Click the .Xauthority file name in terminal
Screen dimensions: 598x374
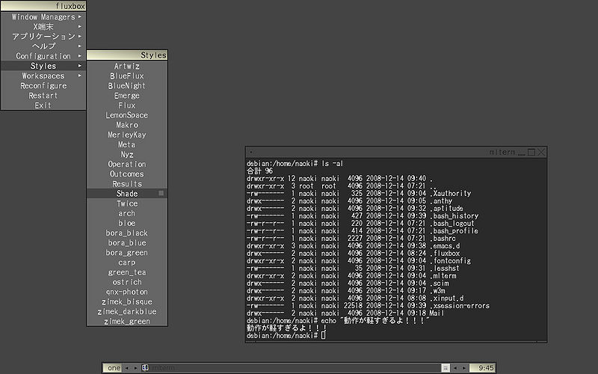pos(451,194)
